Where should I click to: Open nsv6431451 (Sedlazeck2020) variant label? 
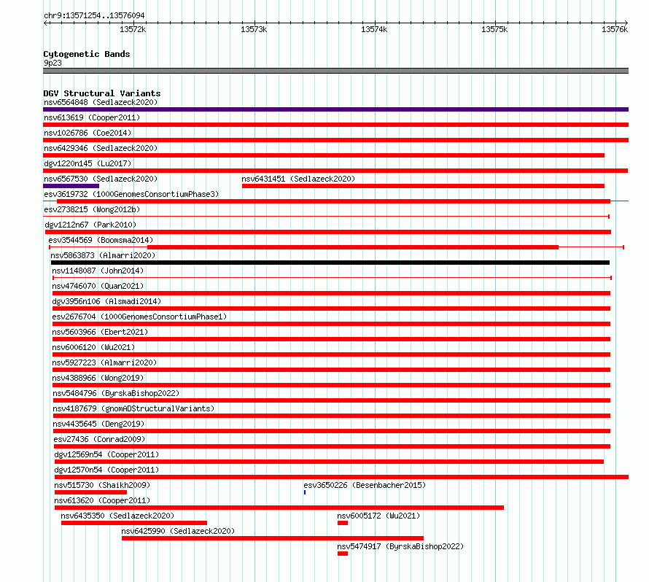tap(298, 179)
